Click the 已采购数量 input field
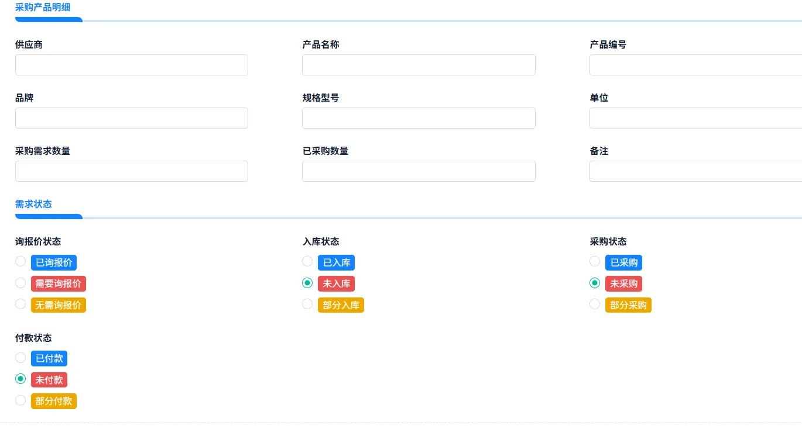The width and height of the screenshot is (802, 426). [419, 171]
